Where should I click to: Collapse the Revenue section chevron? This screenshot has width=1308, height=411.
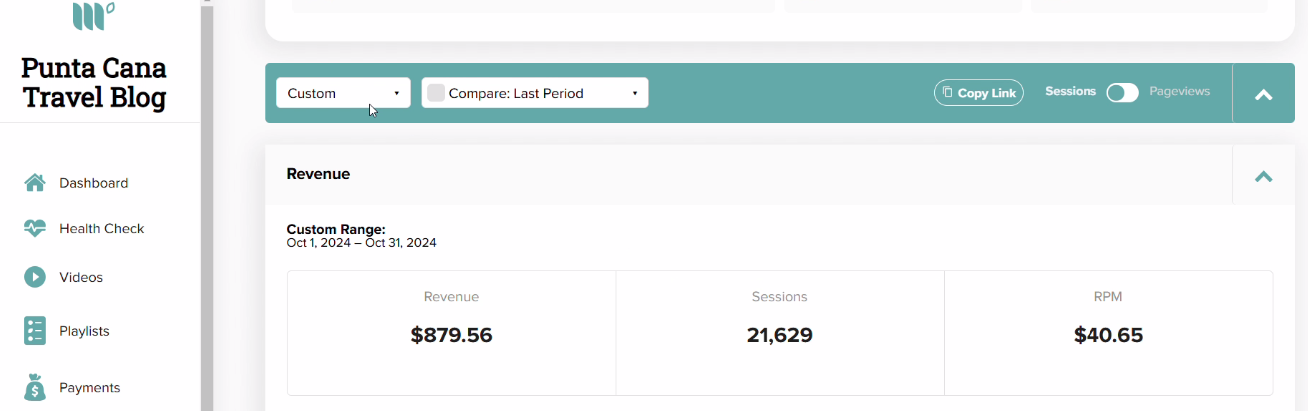click(x=1263, y=176)
